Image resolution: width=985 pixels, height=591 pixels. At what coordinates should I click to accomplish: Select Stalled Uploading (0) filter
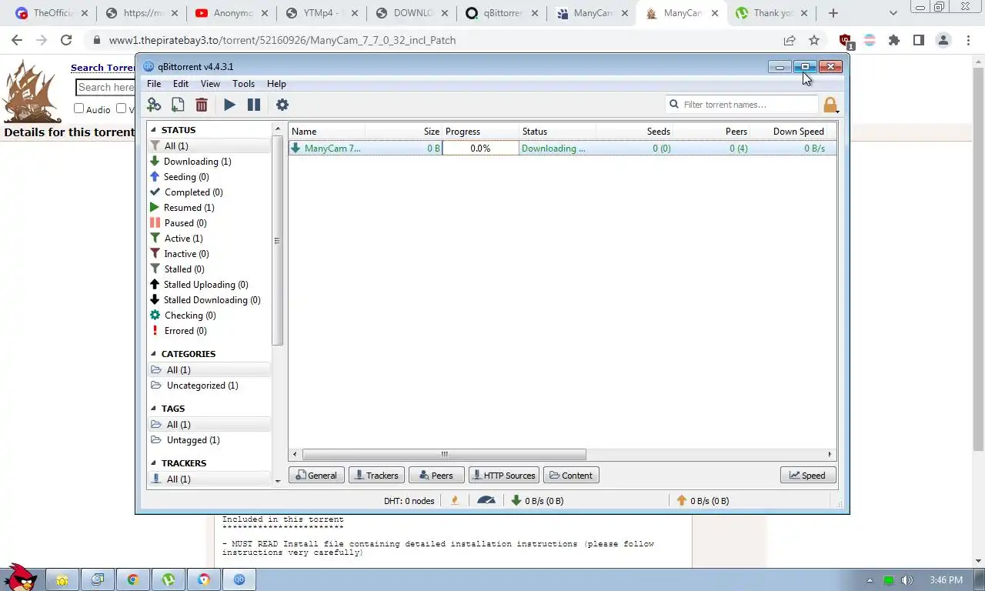pos(205,285)
